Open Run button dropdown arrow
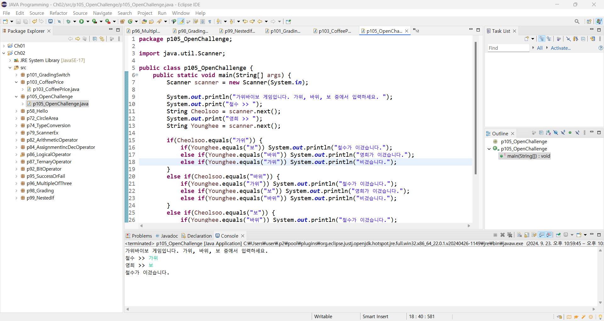The height and width of the screenshot is (321, 604). [88, 21]
